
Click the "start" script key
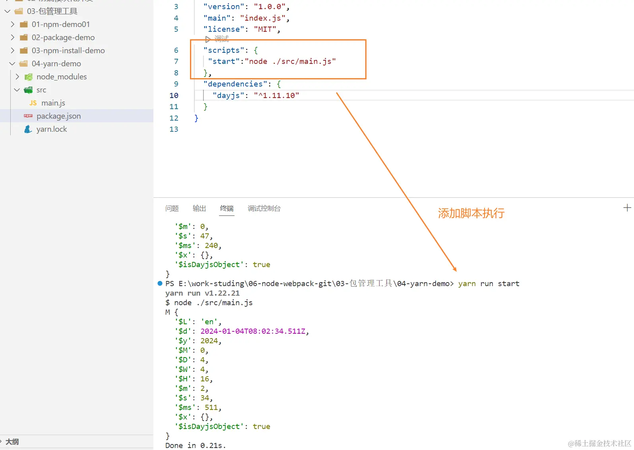click(x=224, y=61)
